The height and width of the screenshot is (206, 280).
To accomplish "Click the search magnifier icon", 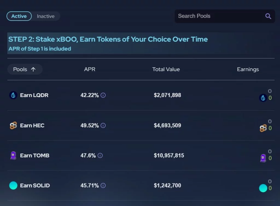I will click(x=268, y=16).
